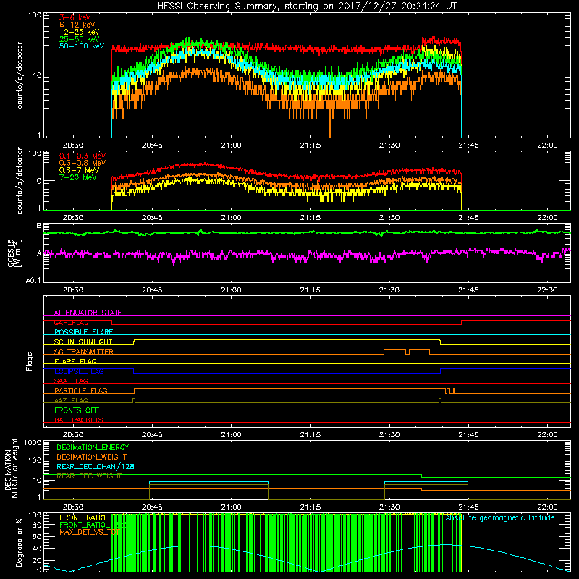Pick the SC_TRANSMITTER flag label
The height and width of the screenshot is (579, 579).
pyautogui.click(x=84, y=352)
